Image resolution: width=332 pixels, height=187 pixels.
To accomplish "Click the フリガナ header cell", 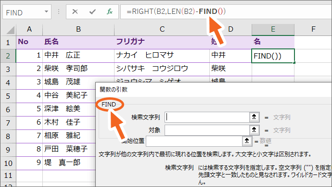I will click(x=162, y=42).
